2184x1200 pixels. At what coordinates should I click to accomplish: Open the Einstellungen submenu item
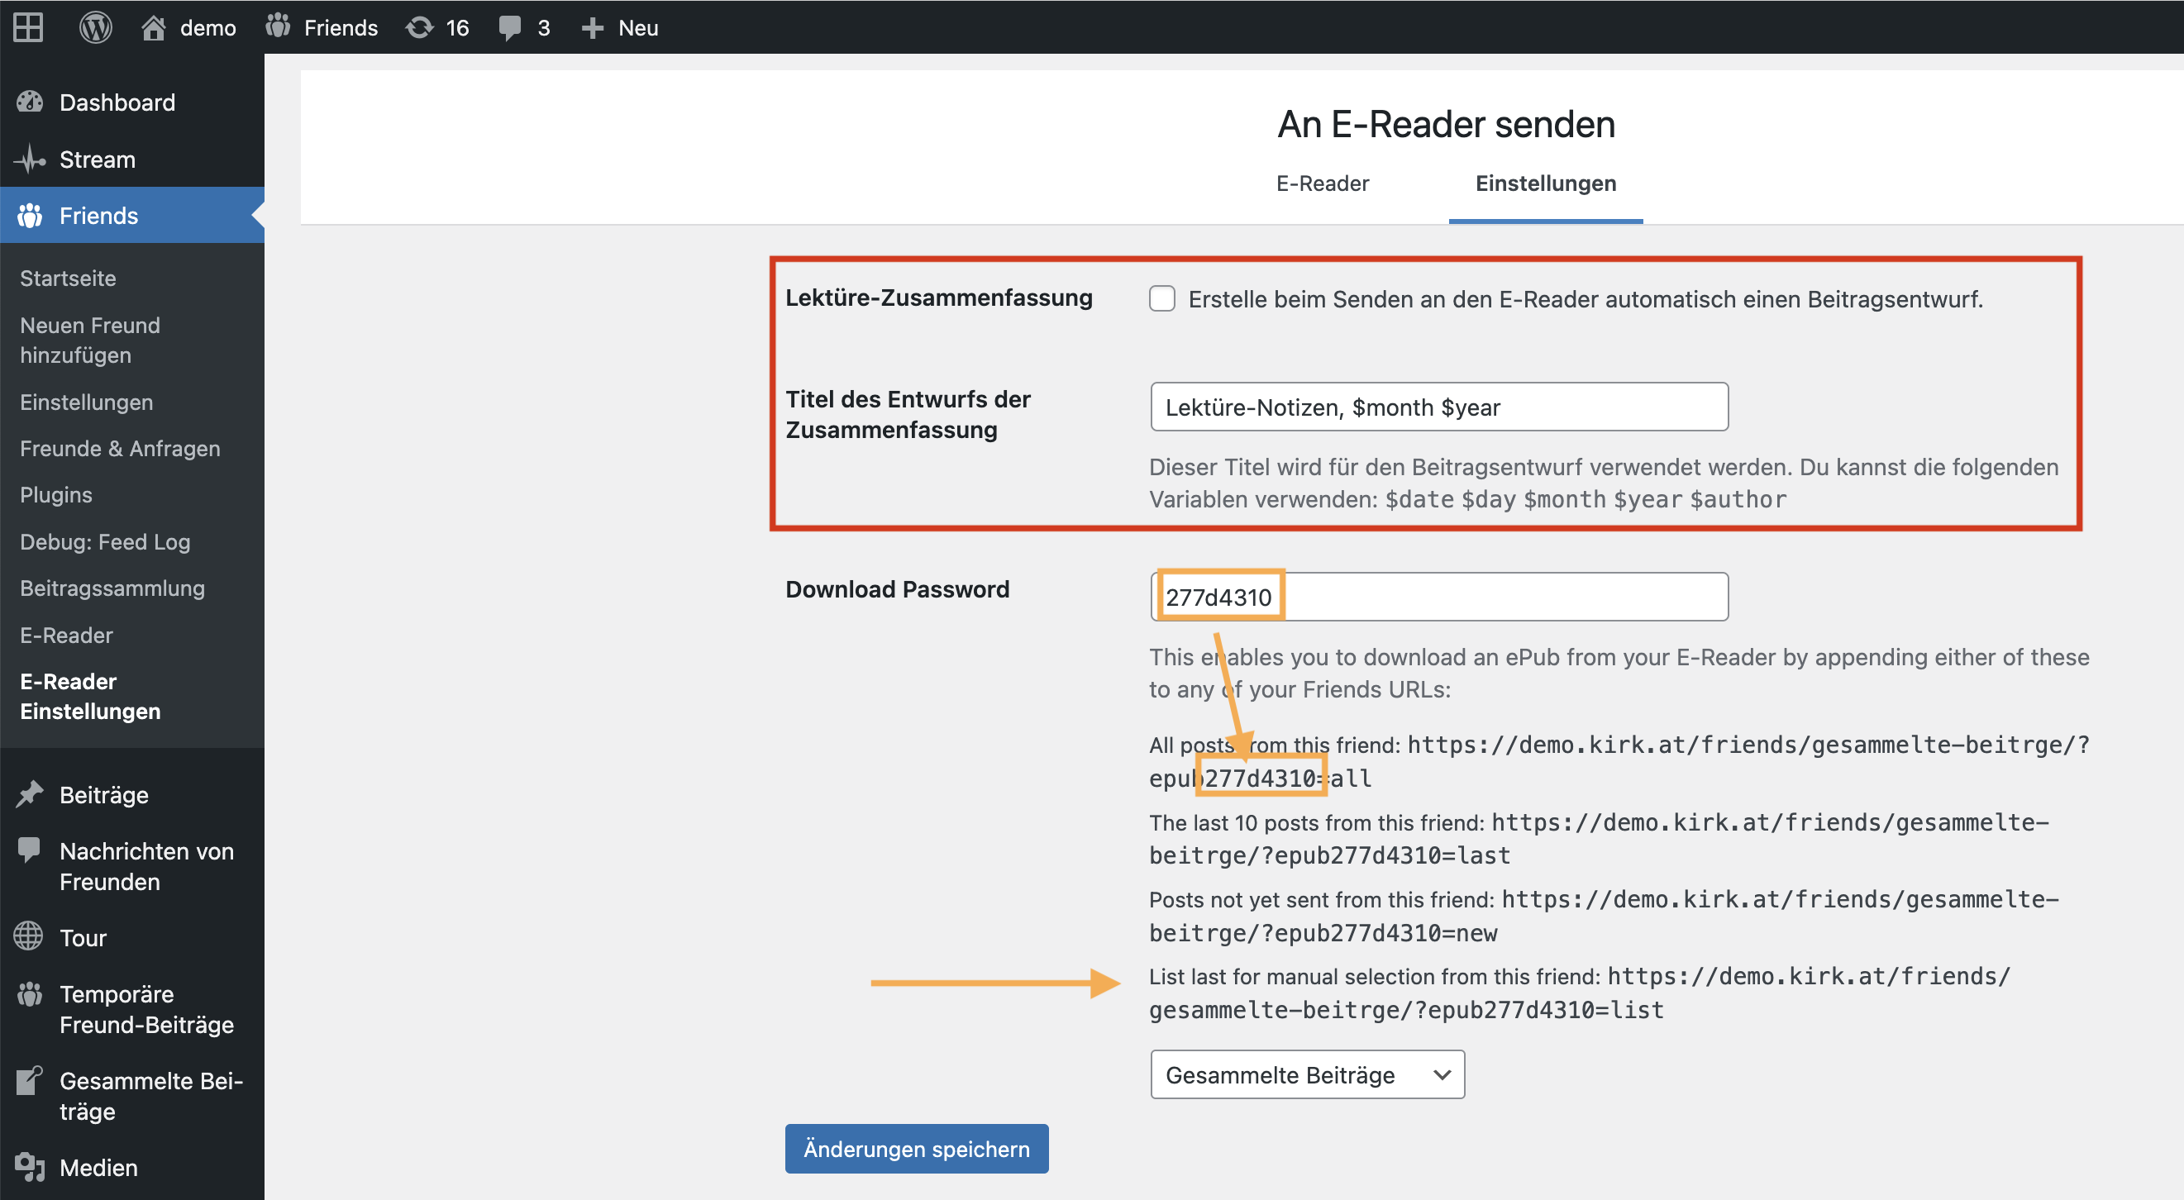pos(87,402)
